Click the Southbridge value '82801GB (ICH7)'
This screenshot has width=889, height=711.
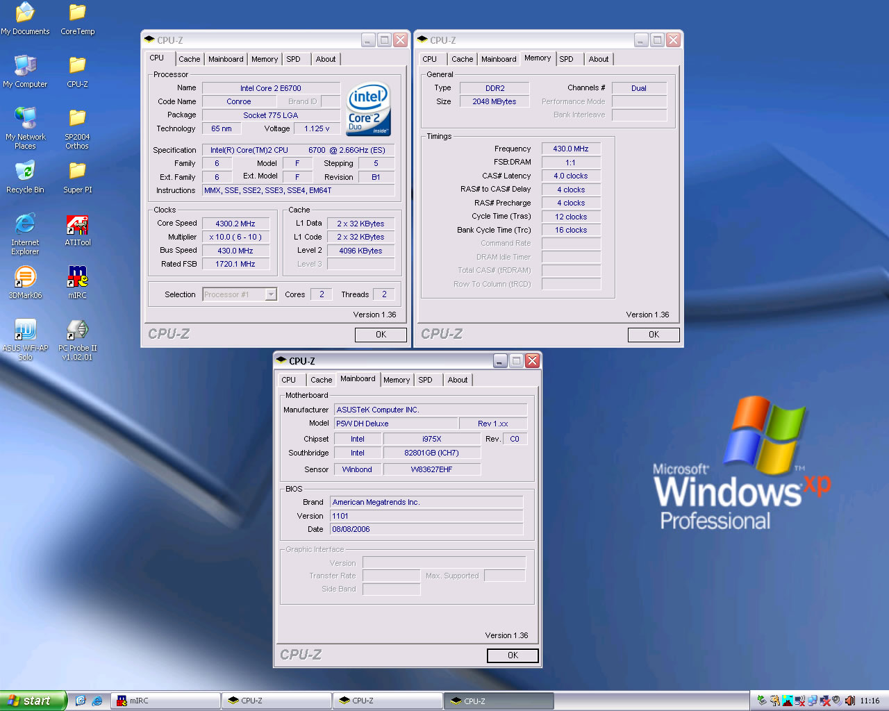click(431, 453)
